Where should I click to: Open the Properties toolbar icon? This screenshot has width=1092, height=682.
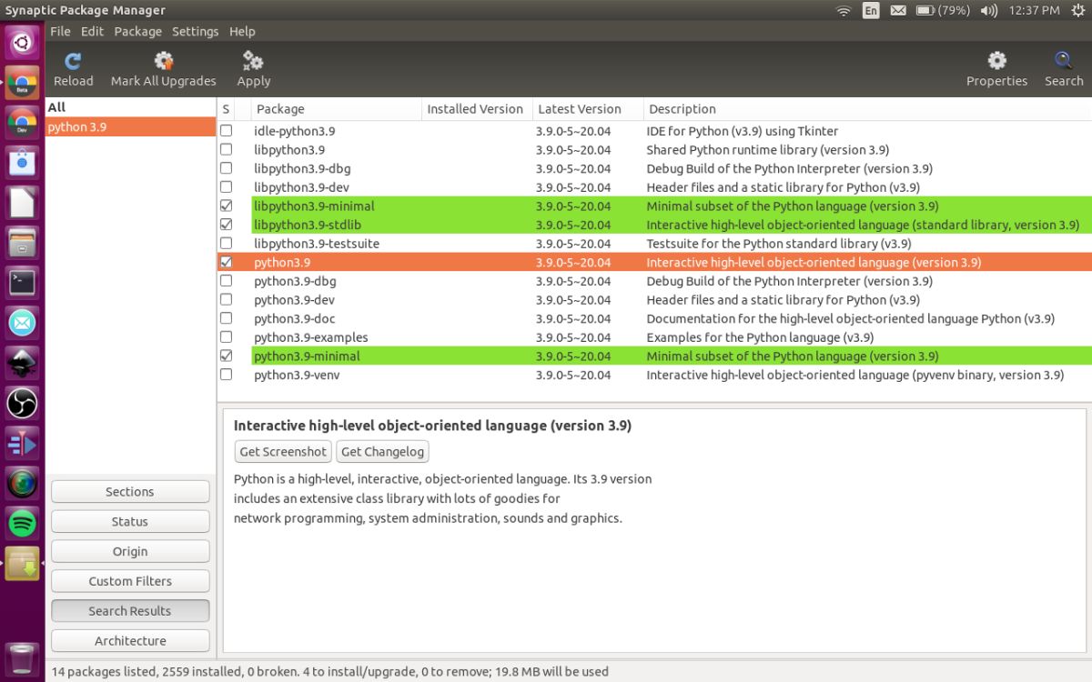click(x=997, y=61)
